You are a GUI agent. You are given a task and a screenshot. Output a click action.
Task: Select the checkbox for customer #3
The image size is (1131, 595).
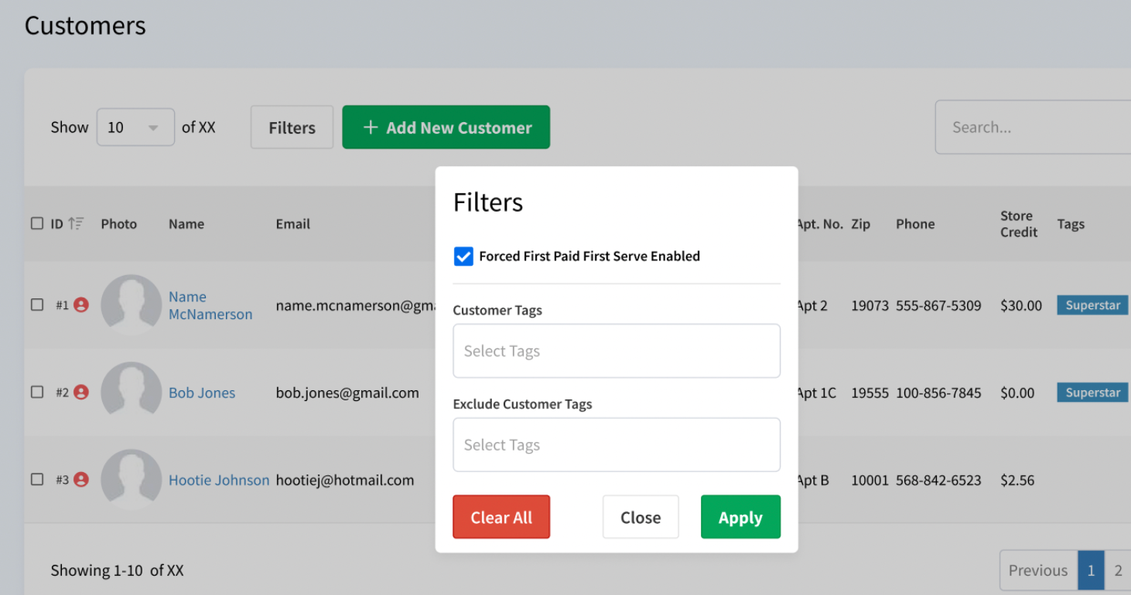37,479
